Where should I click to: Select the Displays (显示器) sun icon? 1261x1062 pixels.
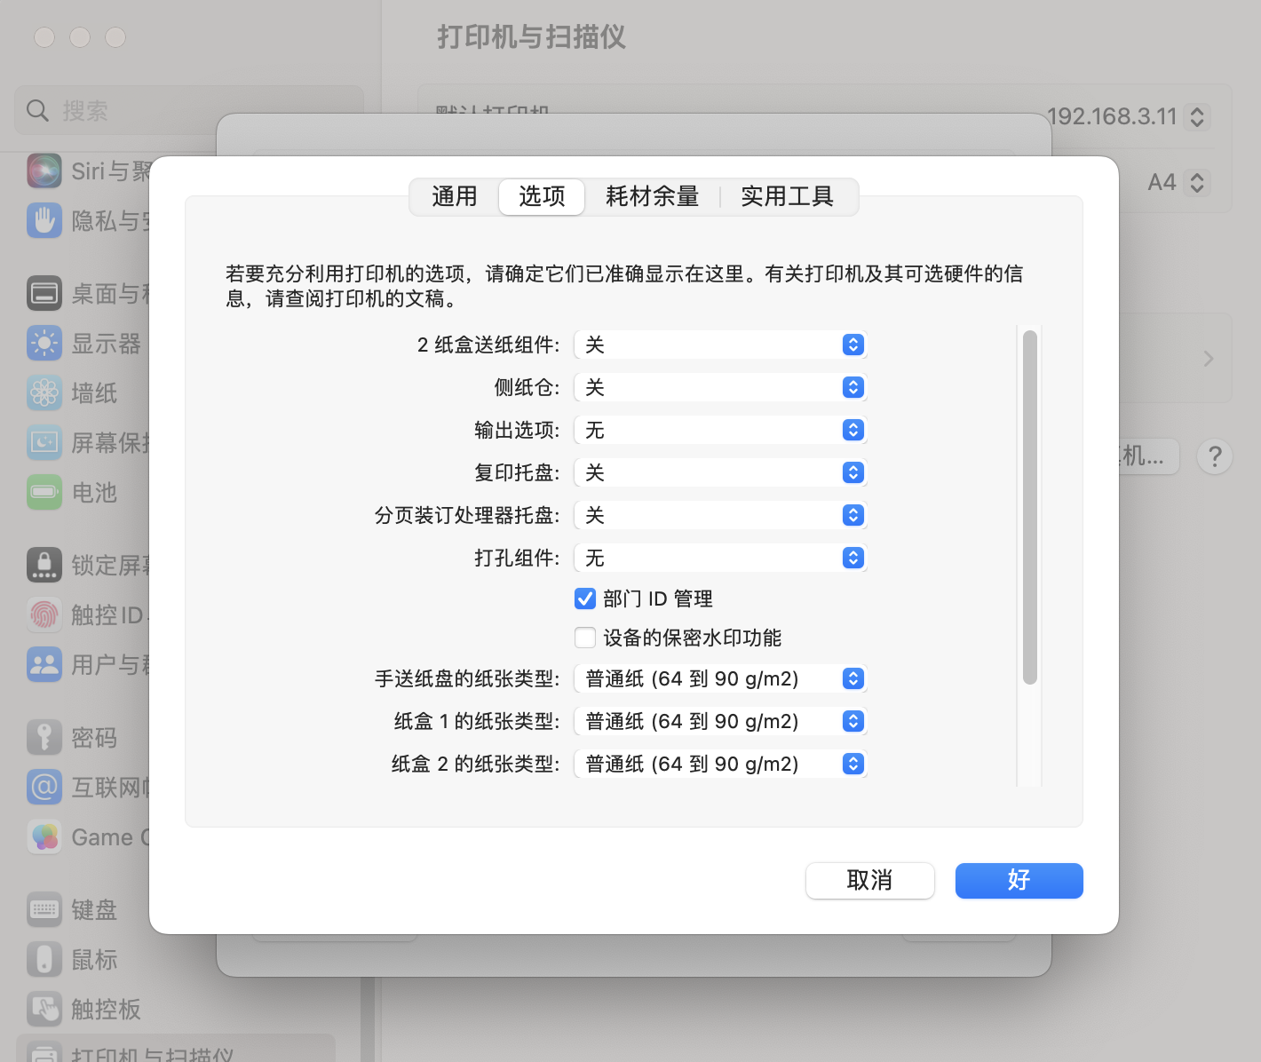click(44, 343)
